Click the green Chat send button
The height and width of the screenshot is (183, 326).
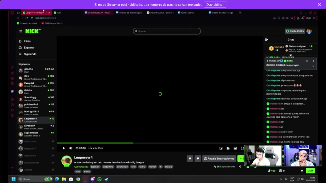click(310, 171)
